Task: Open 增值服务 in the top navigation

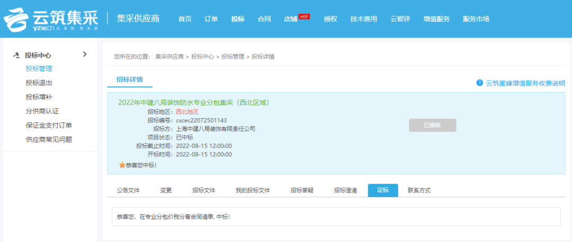Action: tap(436, 19)
